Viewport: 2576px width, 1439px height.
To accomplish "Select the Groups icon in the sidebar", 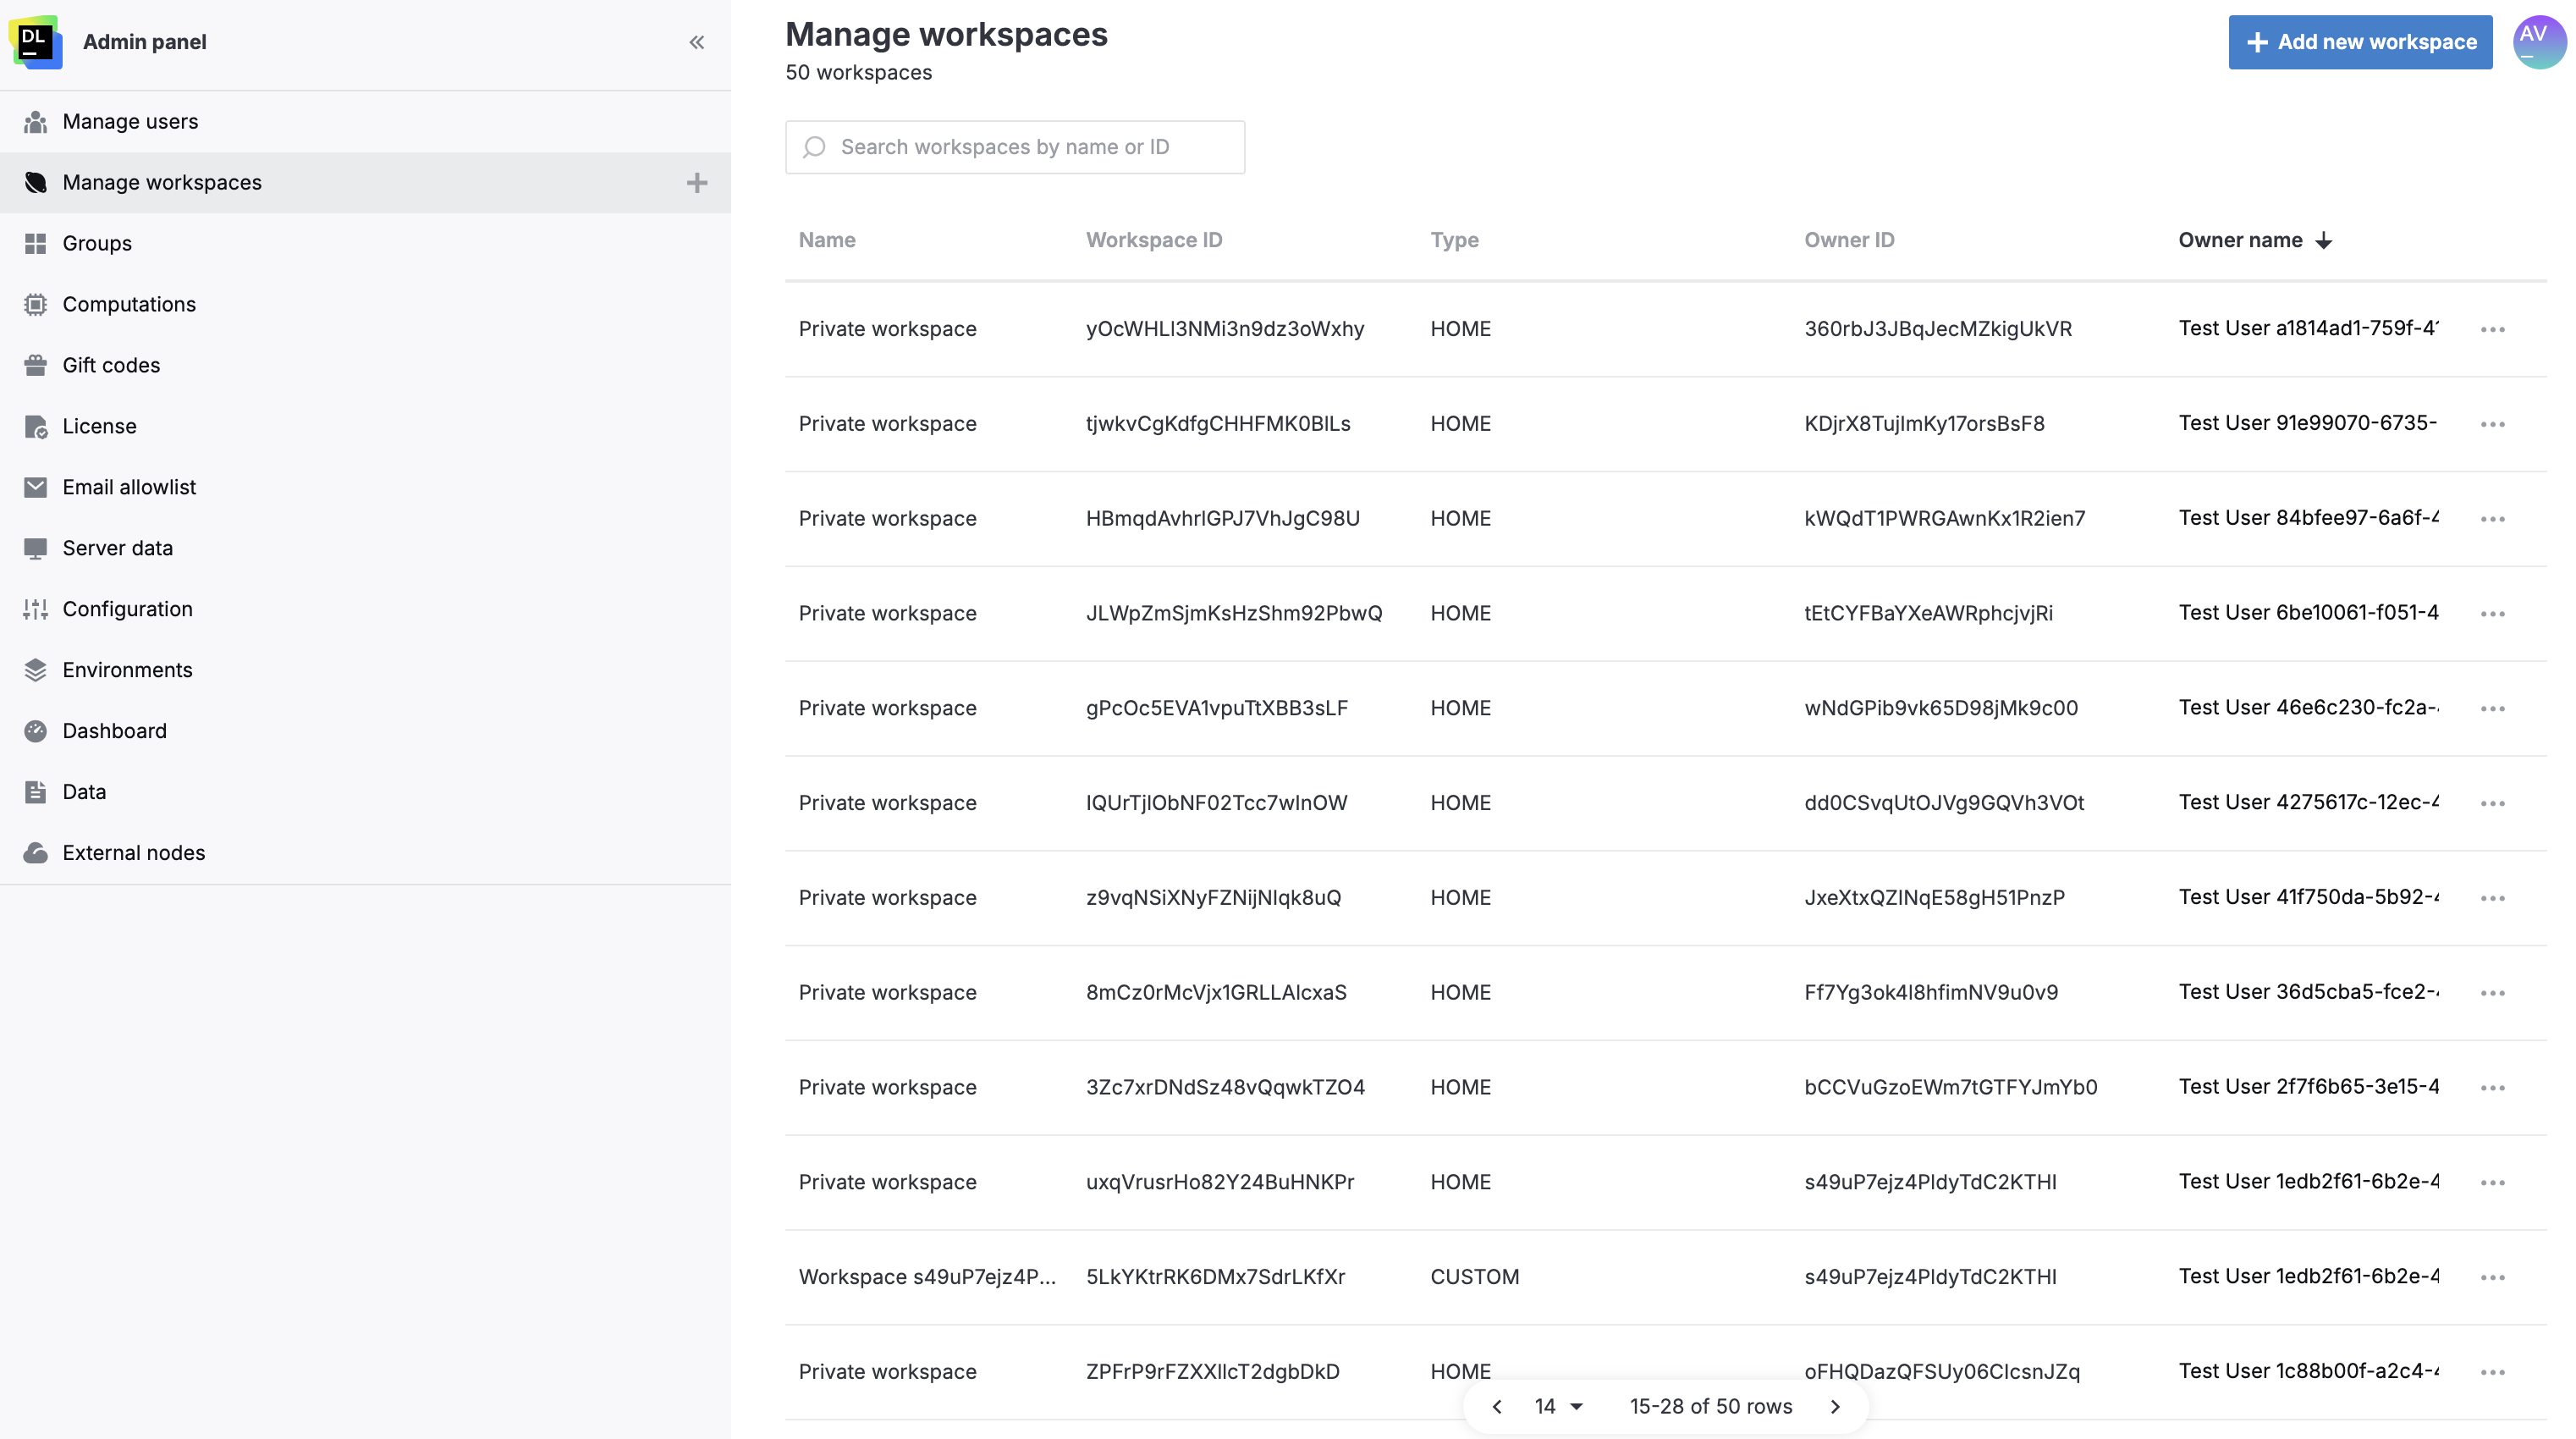I will (36, 243).
